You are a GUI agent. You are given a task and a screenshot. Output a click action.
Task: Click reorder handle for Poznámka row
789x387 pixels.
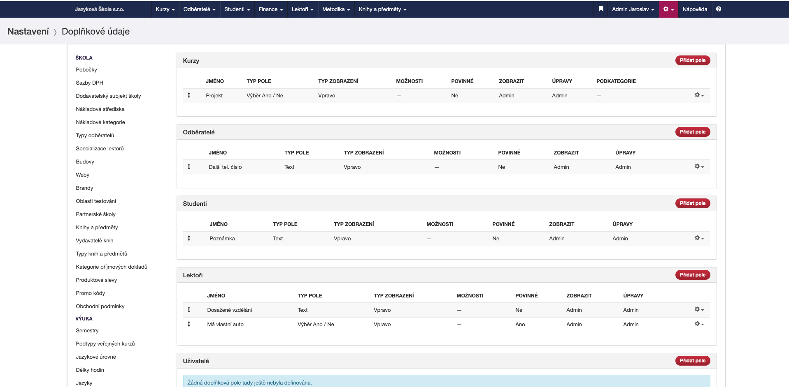pos(189,238)
